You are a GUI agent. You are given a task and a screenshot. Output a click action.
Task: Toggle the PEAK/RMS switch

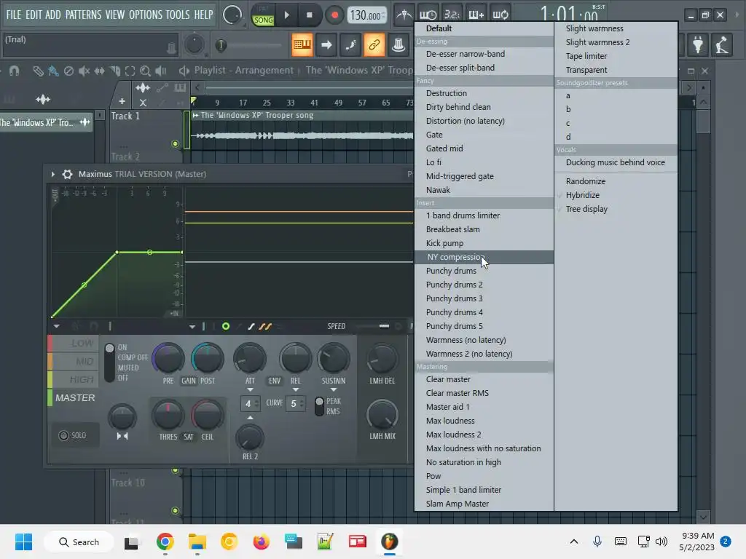[319, 406]
